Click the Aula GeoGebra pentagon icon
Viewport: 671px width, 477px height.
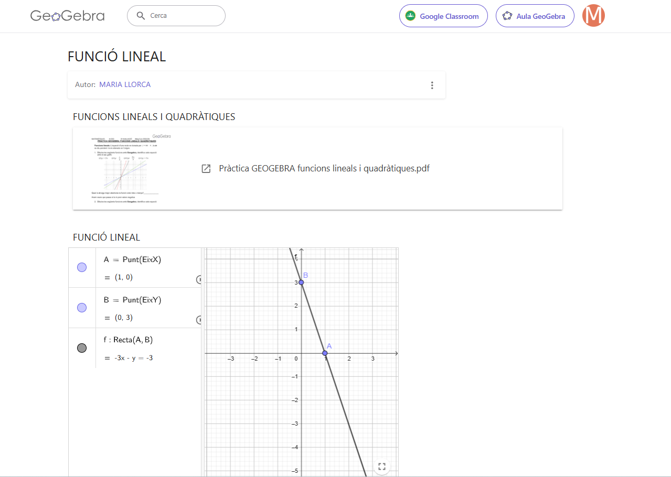(507, 16)
